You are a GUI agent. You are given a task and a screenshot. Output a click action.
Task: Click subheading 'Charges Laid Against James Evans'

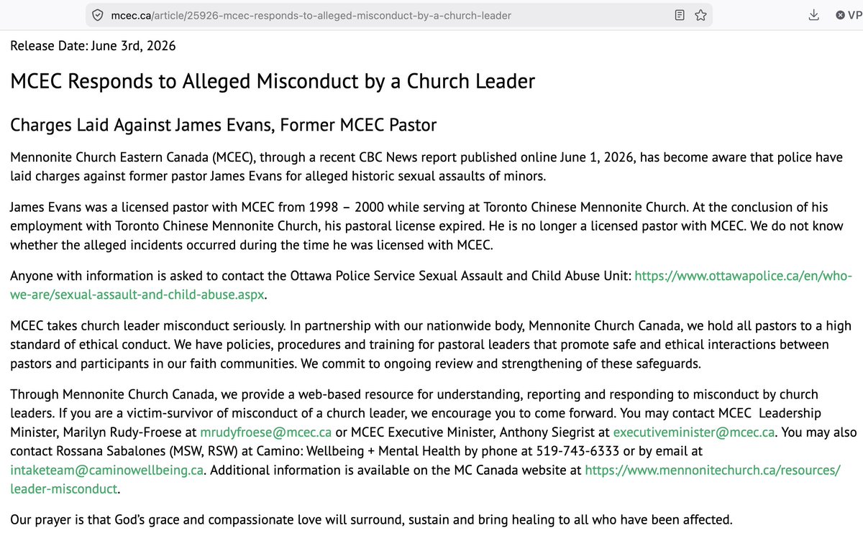pyautogui.click(x=224, y=125)
